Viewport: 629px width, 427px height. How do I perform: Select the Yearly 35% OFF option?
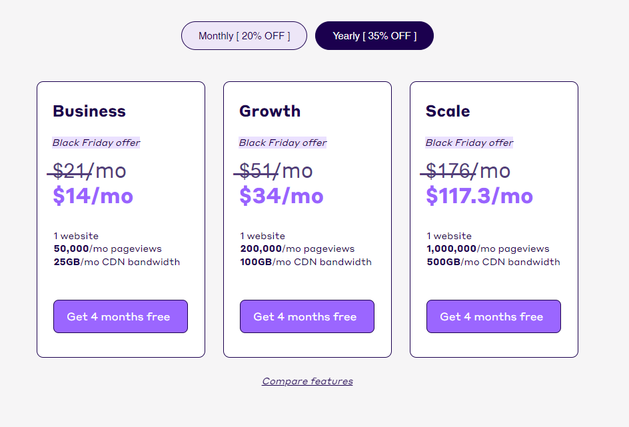coord(374,36)
